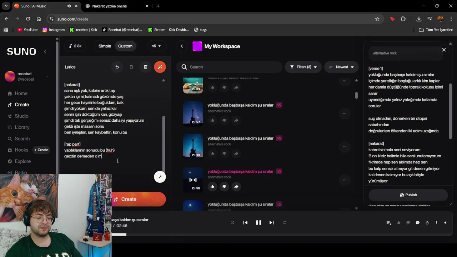Open Chrome downloads icon
This screenshot has width=457, height=257.
click(x=419, y=19)
